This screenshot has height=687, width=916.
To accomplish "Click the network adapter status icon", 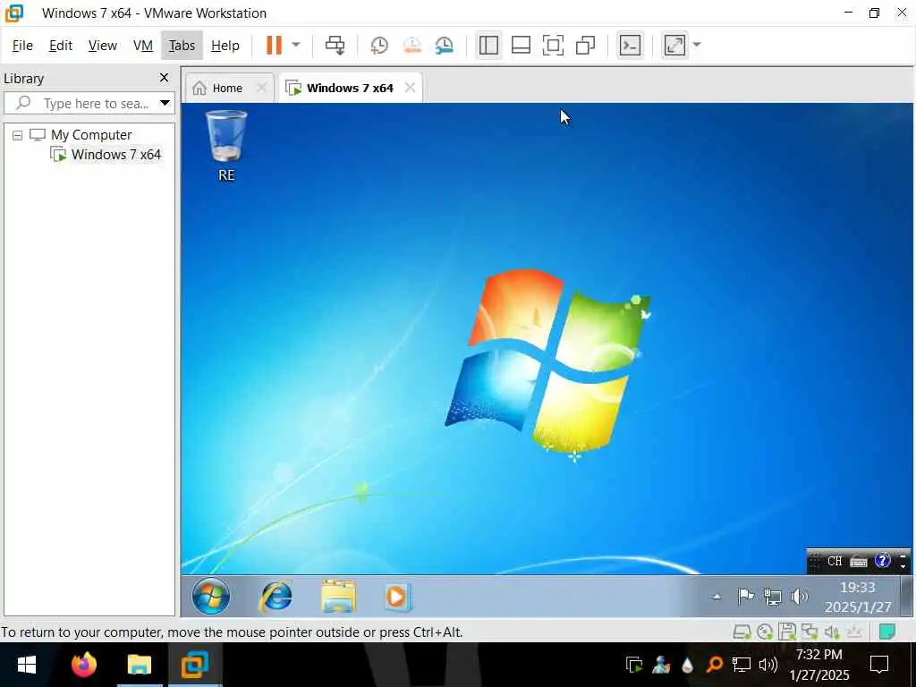I will [x=809, y=632].
